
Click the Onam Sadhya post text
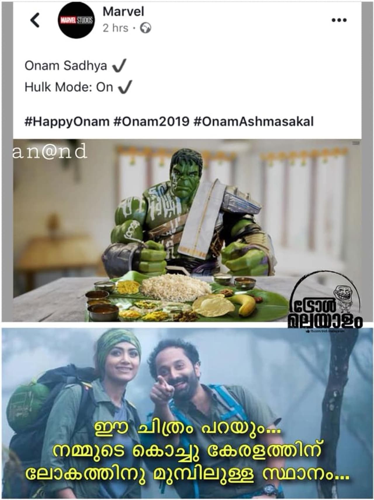pos(66,66)
